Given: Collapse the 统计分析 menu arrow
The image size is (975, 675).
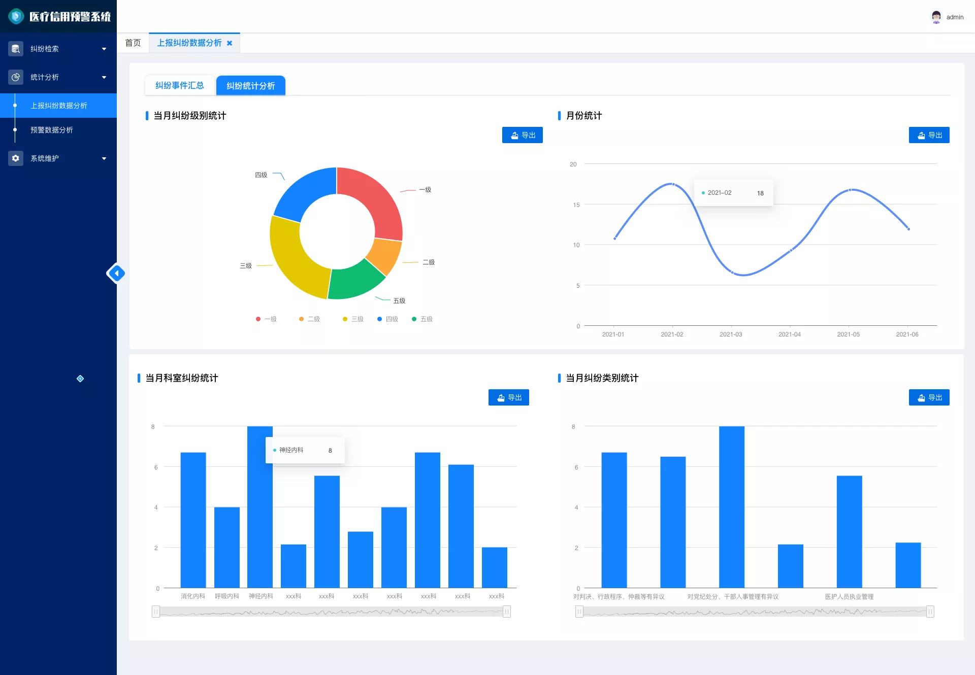Looking at the screenshot, I should (104, 77).
